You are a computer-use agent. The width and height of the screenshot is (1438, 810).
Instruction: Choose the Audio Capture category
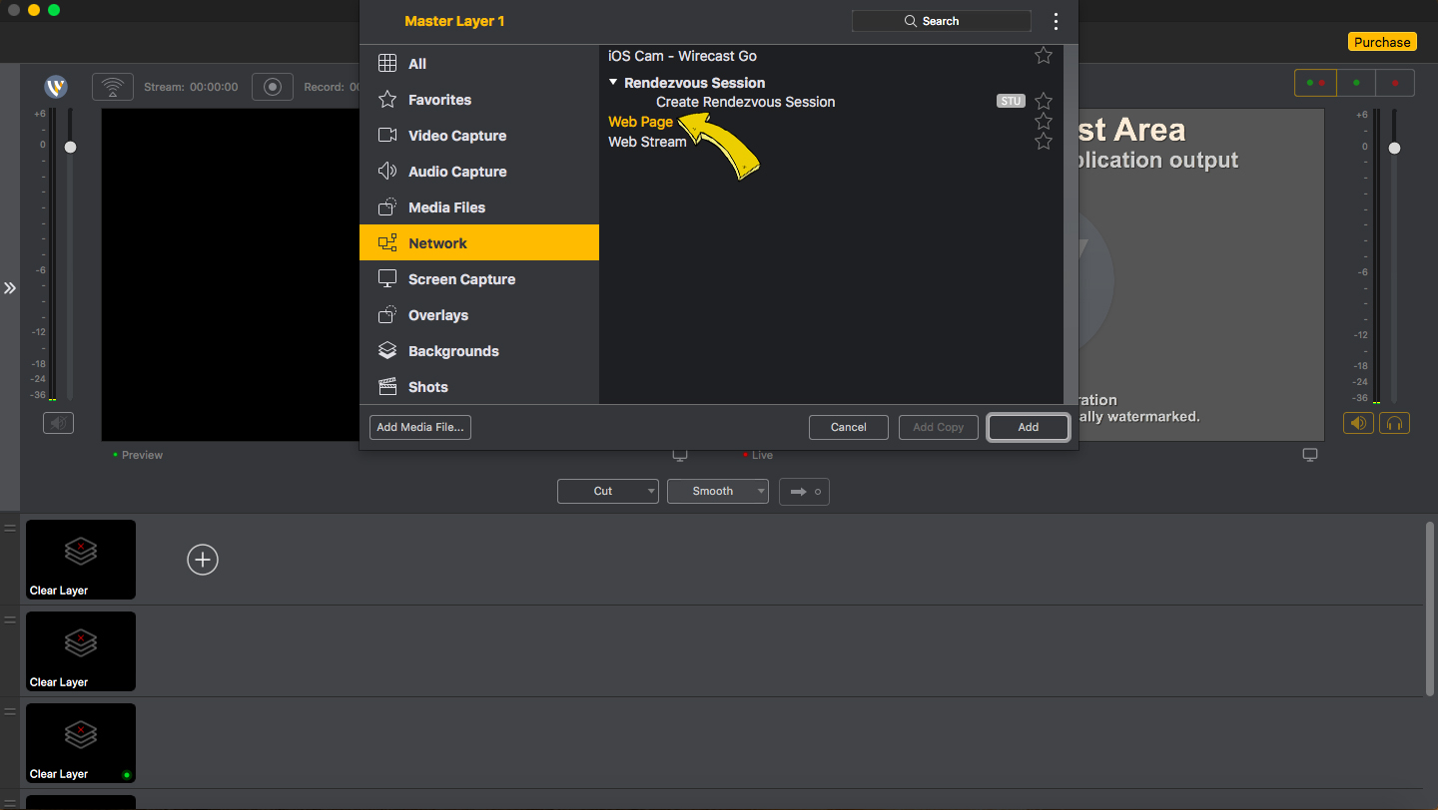click(479, 172)
